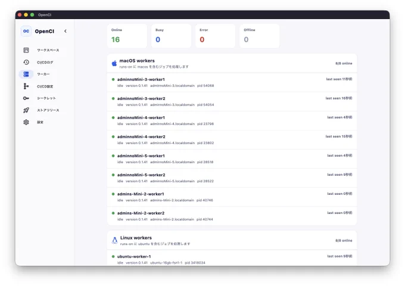405x286 pixels.
Task: Open the ストアリリース rocket icon
Action: (x=26, y=110)
